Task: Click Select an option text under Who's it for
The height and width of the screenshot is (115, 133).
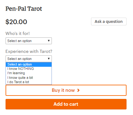Action: [19, 41]
